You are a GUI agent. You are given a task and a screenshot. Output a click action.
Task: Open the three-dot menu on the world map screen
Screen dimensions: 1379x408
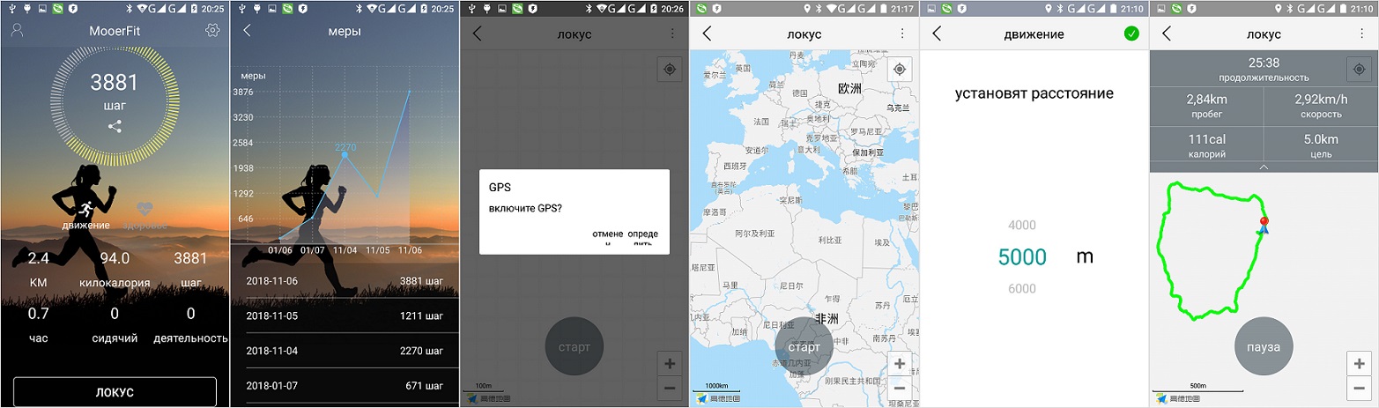(x=902, y=33)
